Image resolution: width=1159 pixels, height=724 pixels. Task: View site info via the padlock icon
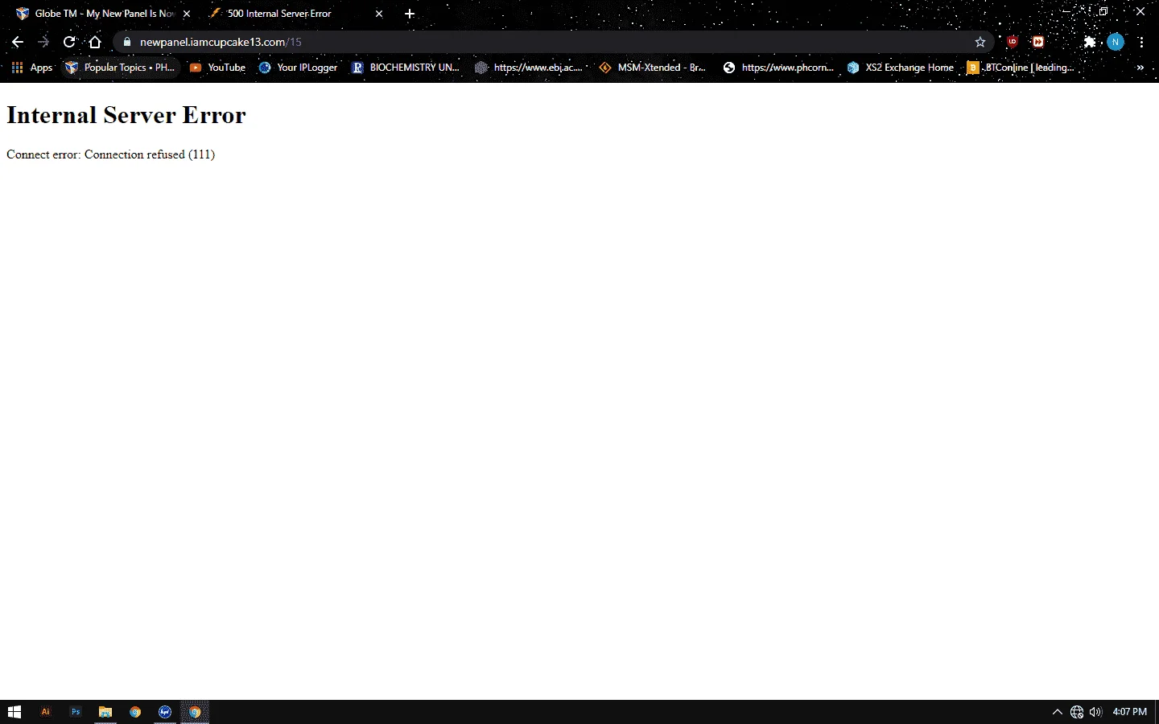click(126, 42)
